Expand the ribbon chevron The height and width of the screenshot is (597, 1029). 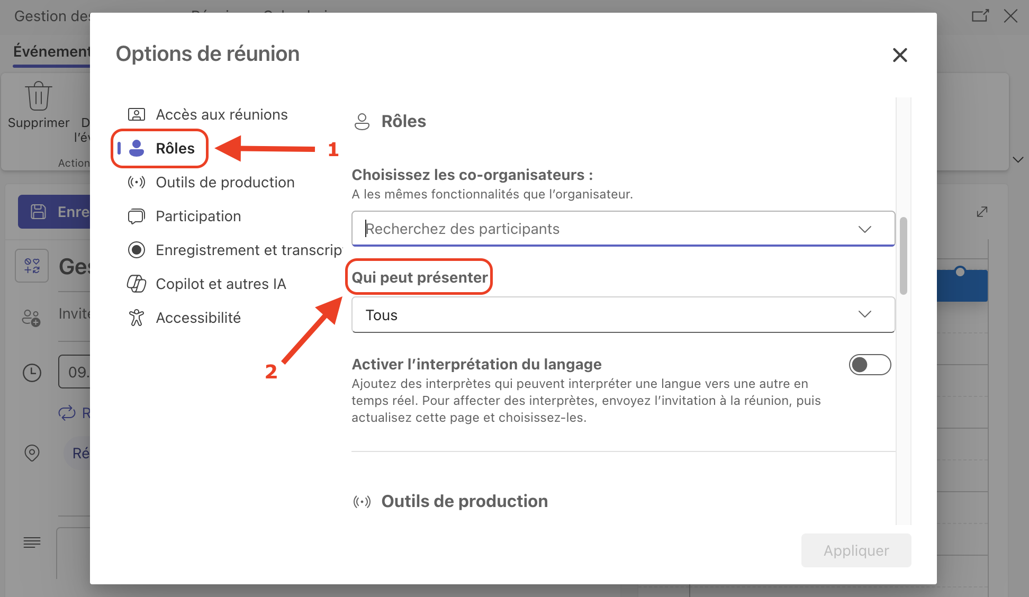click(x=1017, y=159)
